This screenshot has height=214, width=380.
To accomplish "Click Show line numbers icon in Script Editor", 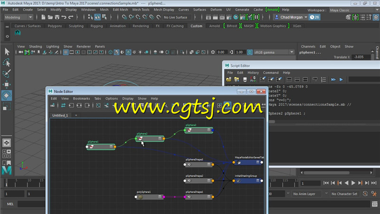I will point(323,79).
